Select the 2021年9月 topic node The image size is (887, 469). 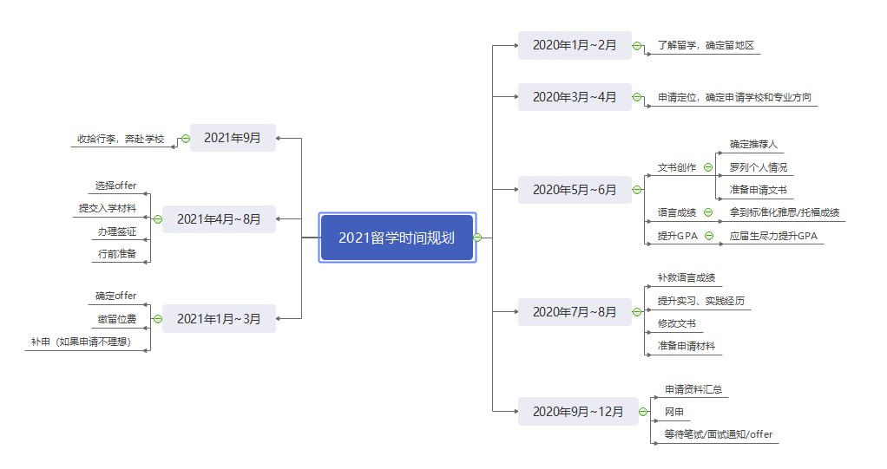(x=233, y=138)
